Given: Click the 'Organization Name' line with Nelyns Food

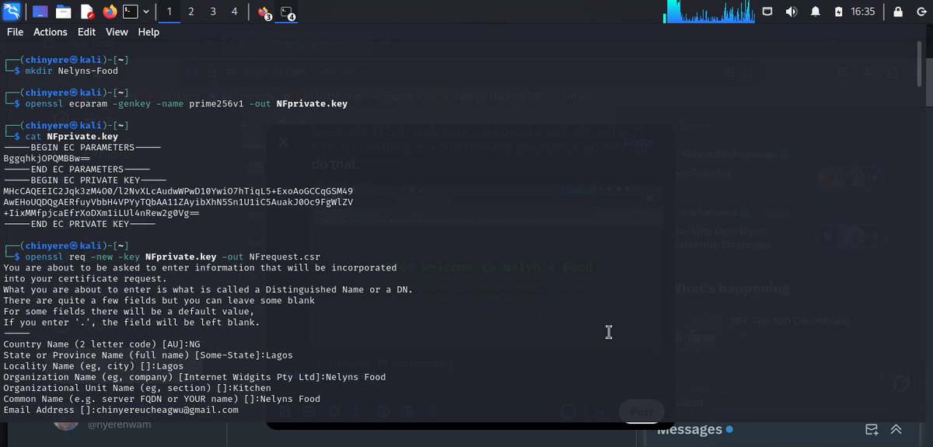Looking at the screenshot, I should 194,377.
